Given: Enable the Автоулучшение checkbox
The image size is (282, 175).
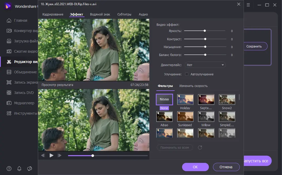Looking at the screenshot, I should tap(187, 74).
